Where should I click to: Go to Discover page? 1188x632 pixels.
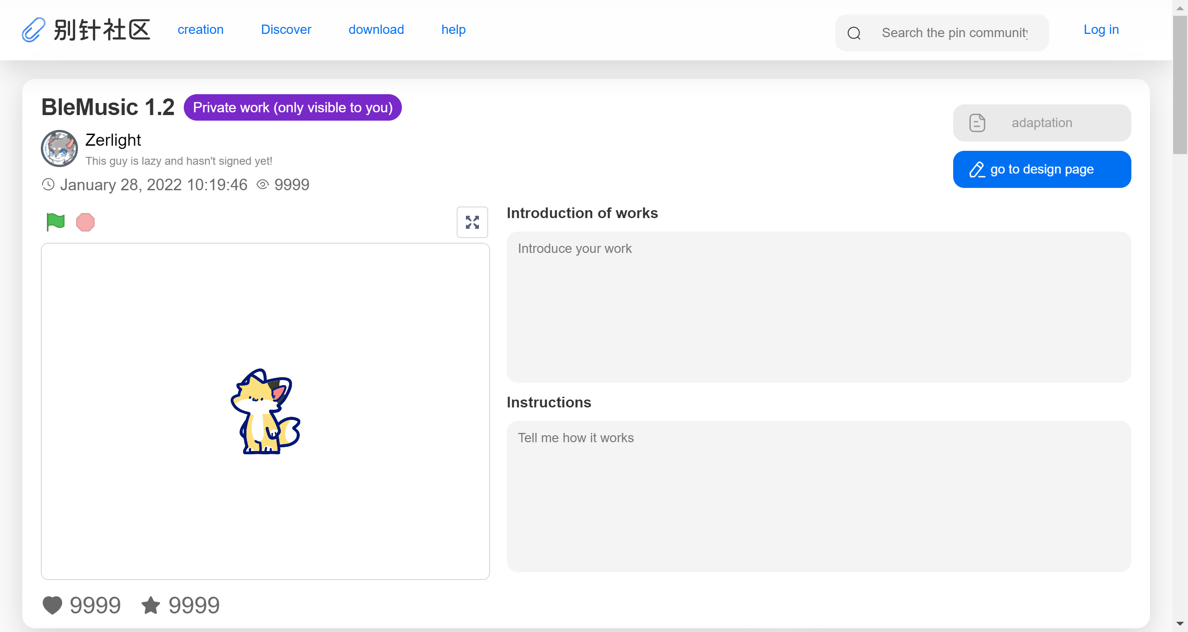[286, 30]
